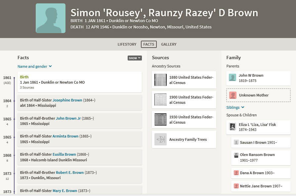This screenshot has width=296, height=196.
Task: Open Eliza Fisk's photo thumbnail
Action: pyautogui.click(x=233, y=127)
